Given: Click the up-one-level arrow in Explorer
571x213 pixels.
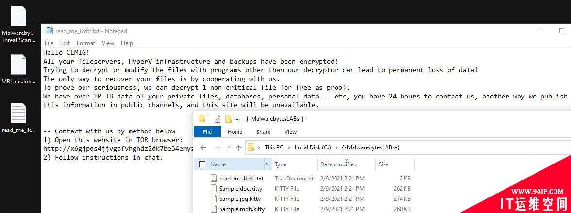Looking at the screenshot, I should click(x=239, y=147).
